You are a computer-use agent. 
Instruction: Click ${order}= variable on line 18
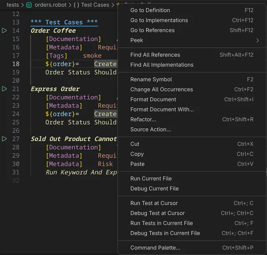tap(62, 64)
